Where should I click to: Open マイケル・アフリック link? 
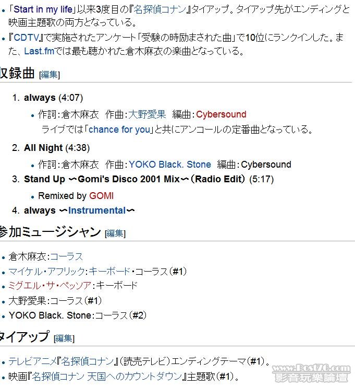46,272
